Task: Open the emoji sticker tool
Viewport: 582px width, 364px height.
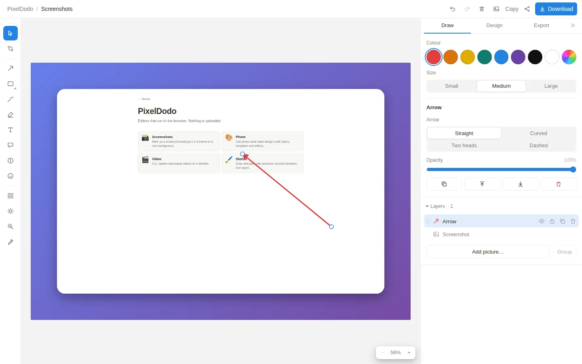Action: pos(11,176)
